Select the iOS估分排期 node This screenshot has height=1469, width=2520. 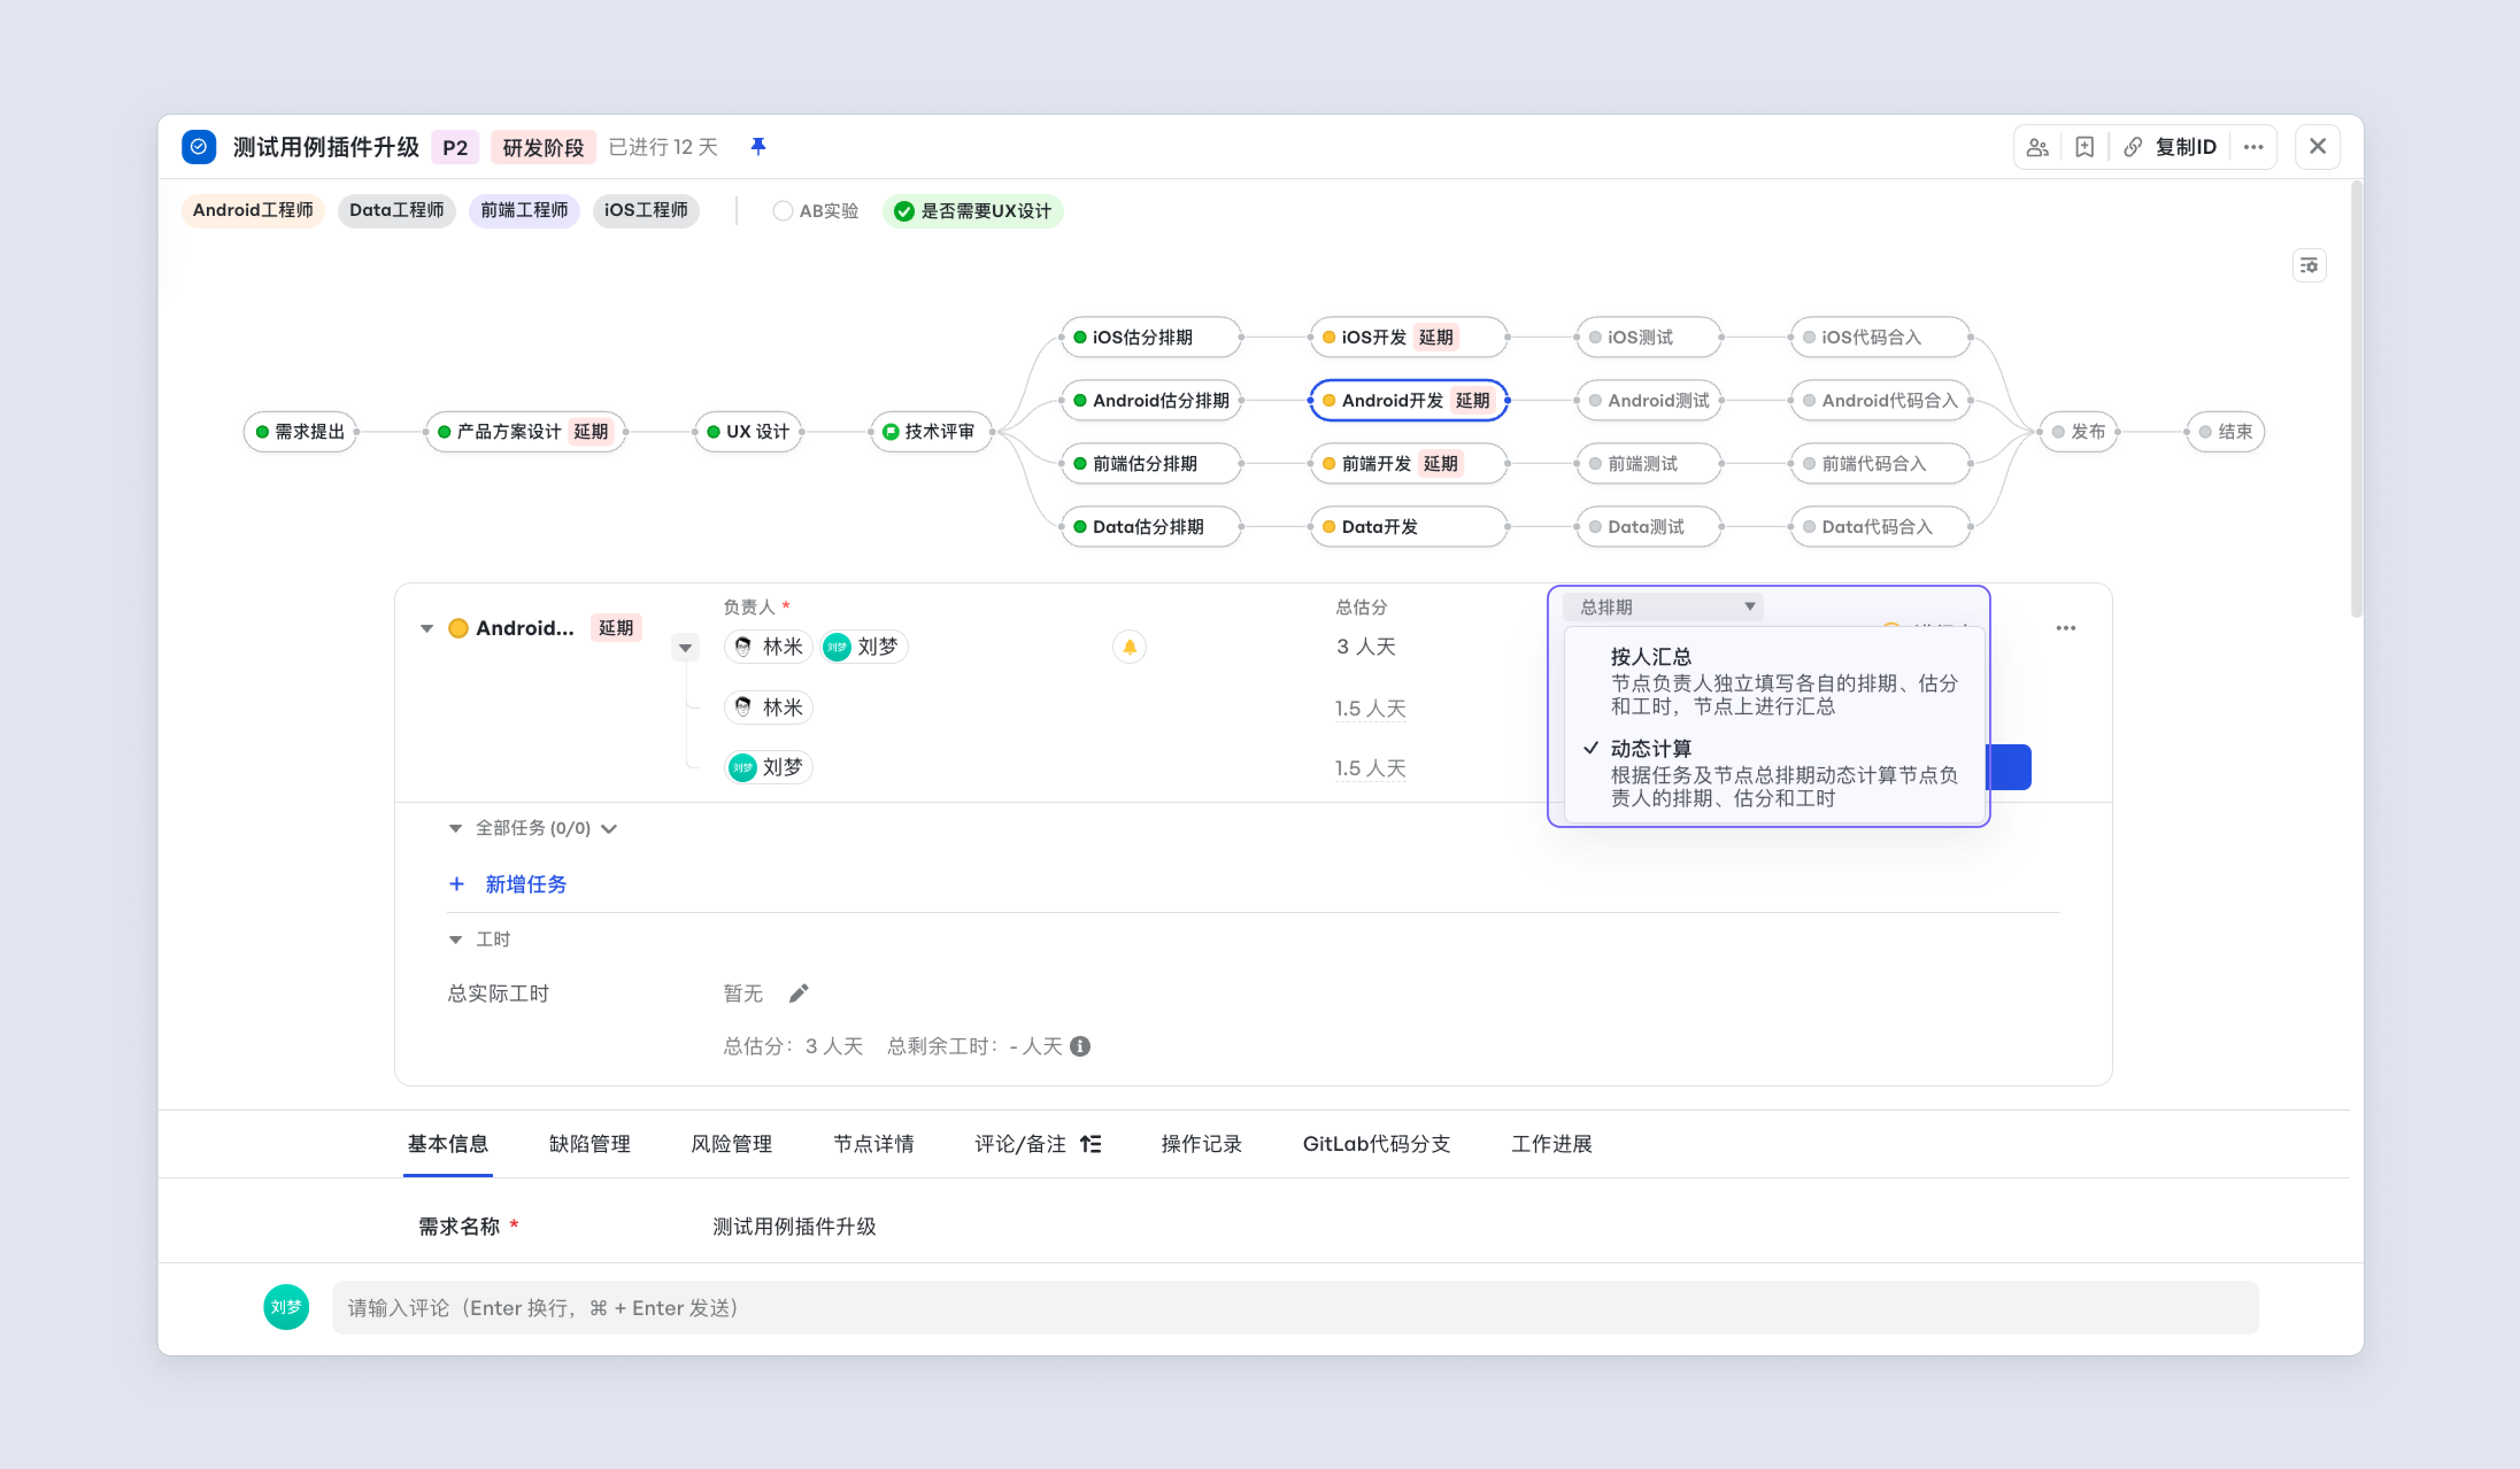click(x=1151, y=338)
